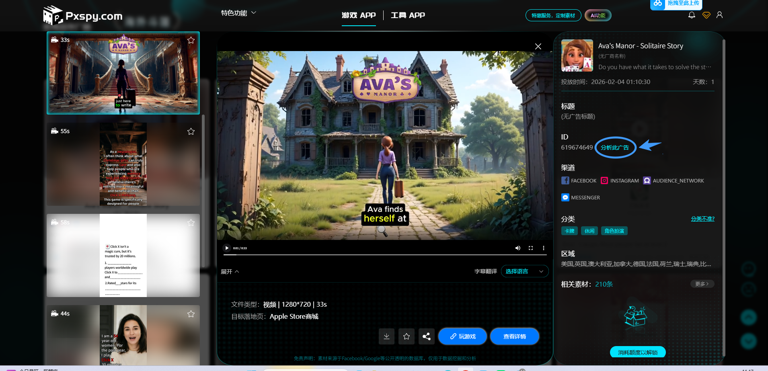
Task: Open the 55s neurologist ad thumbnail
Action: [x=123, y=164]
